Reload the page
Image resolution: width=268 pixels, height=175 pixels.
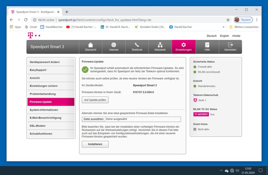tap(26, 20)
